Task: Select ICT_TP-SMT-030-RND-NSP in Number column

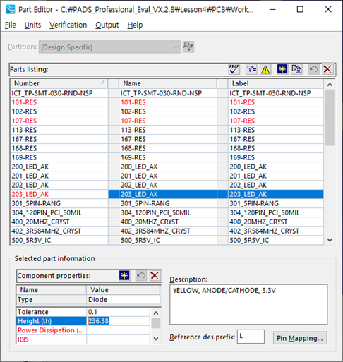Action: (x=59, y=93)
